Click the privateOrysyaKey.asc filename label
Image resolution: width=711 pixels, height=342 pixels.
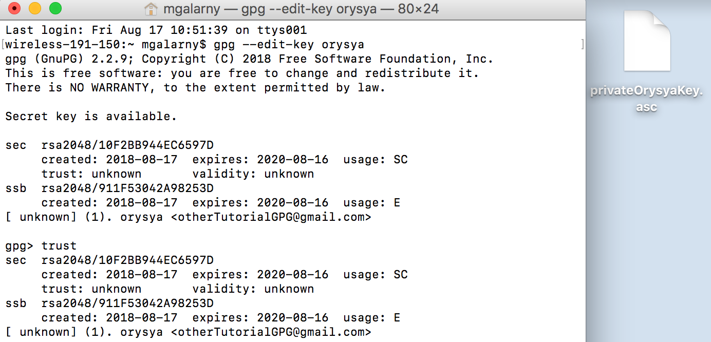[x=646, y=99]
